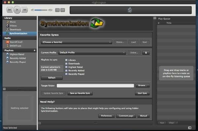The width and height of the screenshot is (198, 131).
Task: Click Update Favorite Sync button
Action: pos(53,93)
